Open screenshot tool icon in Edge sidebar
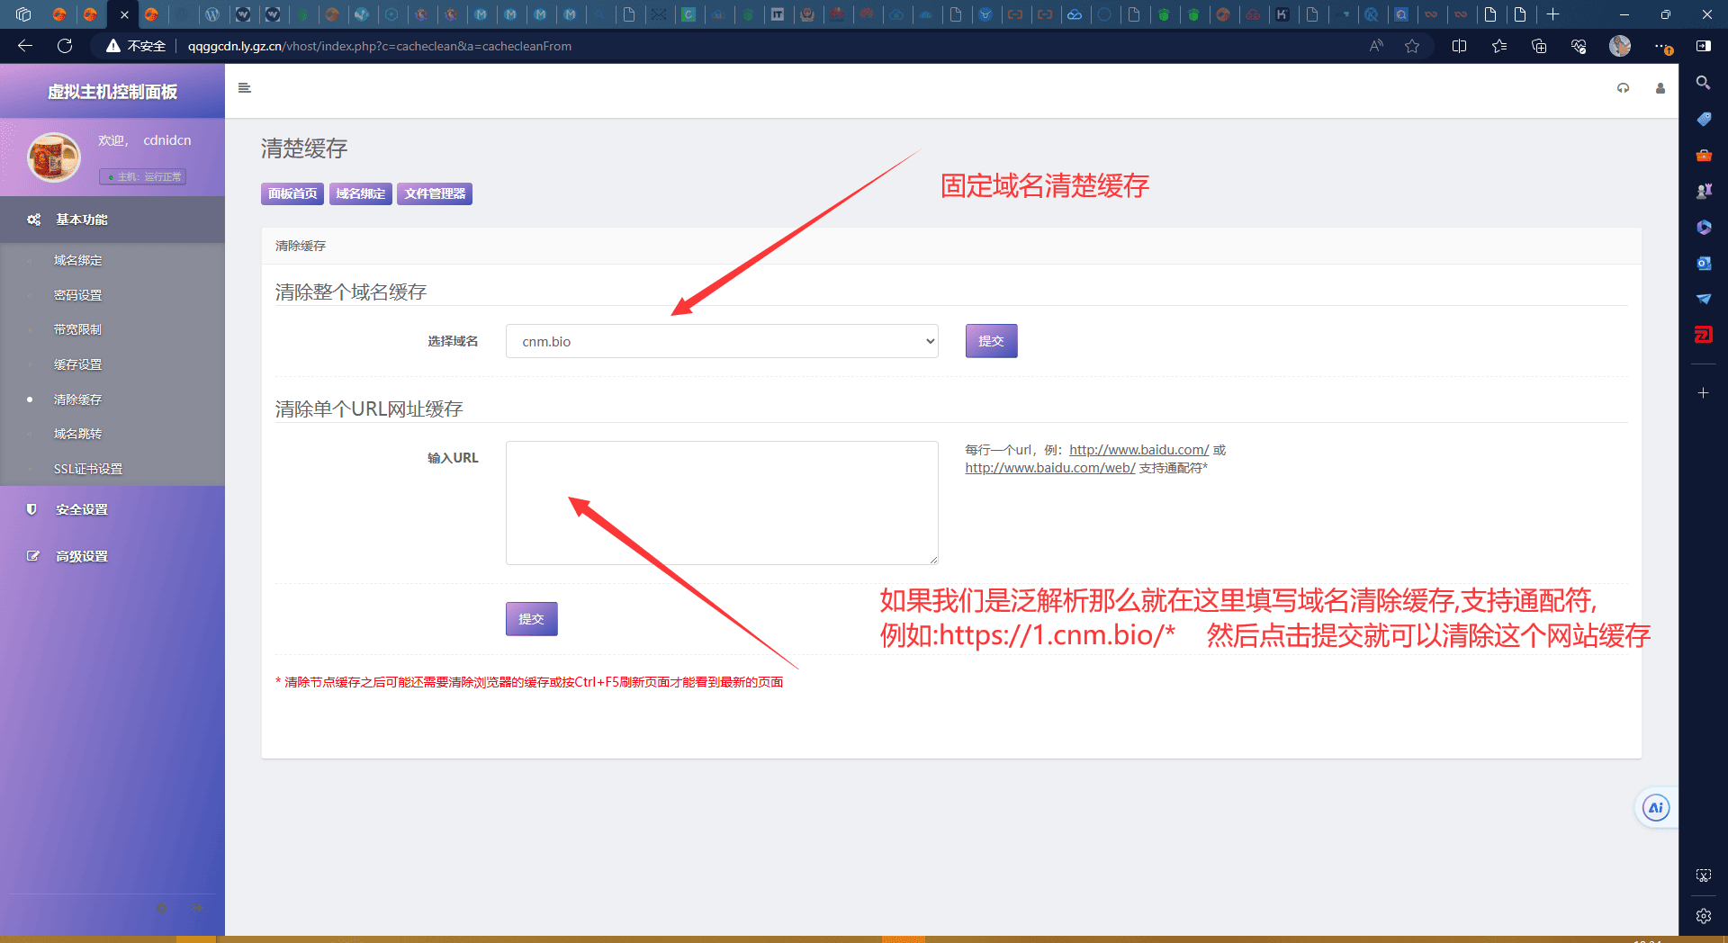The width and height of the screenshot is (1728, 943). pyautogui.click(x=1704, y=876)
